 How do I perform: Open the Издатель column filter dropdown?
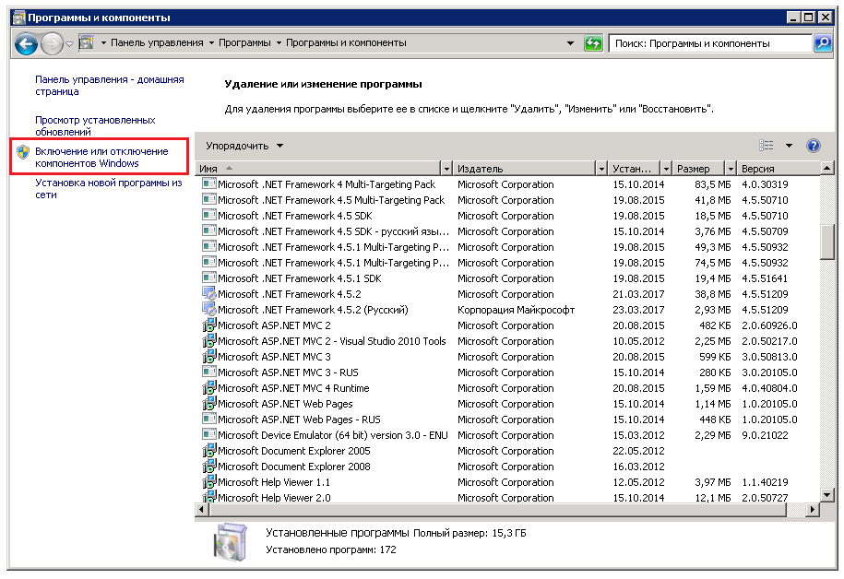pos(601,169)
